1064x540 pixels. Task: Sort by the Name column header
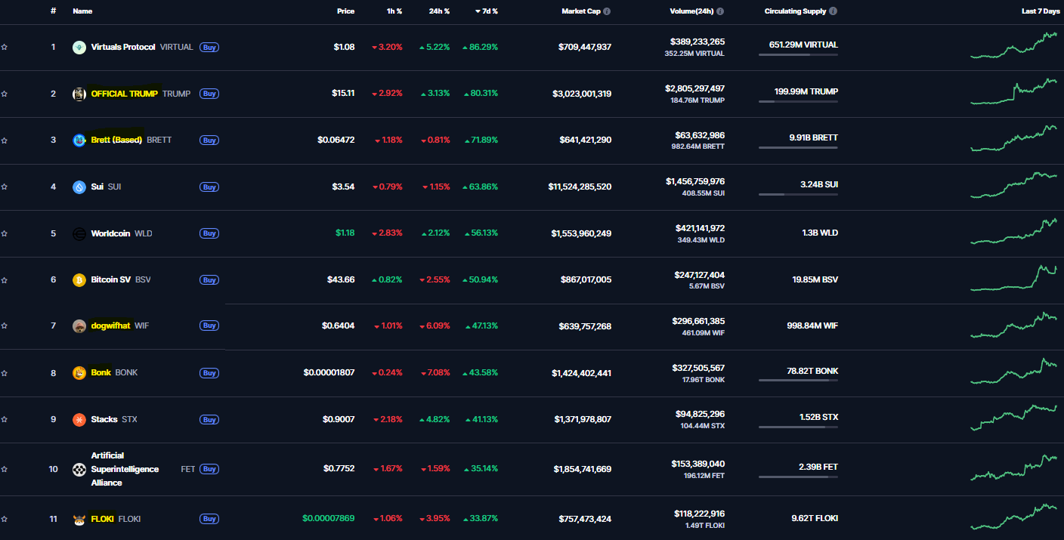(x=82, y=11)
